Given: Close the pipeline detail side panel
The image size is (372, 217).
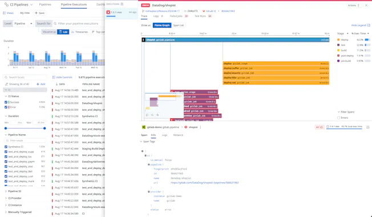Looking at the screenshot, I should [x=366, y=6].
